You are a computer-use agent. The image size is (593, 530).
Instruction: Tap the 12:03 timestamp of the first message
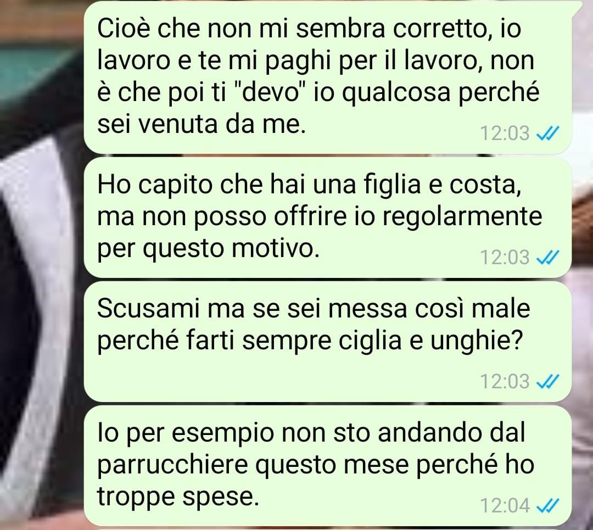click(x=505, y=133)
